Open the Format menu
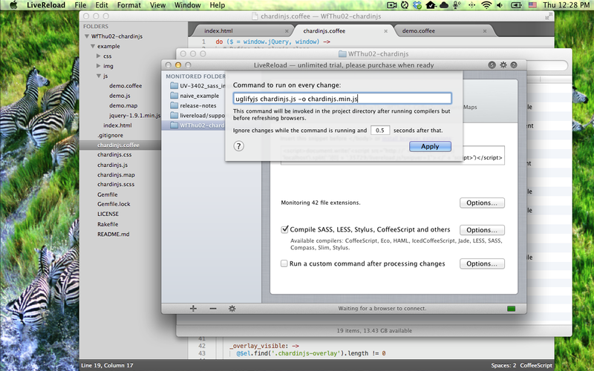594x371 pixels. pyautogui.click(x=128, y=5)
